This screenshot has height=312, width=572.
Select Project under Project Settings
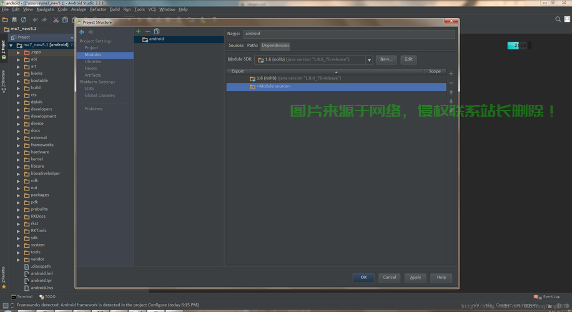91,48
